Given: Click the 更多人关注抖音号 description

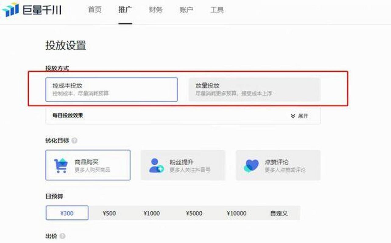Looking at the screenshot, I should click(190, 170).
